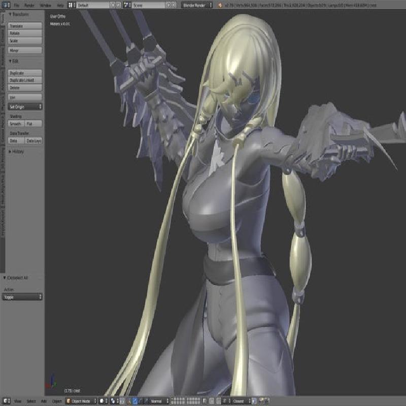406x406 pixels.
Task: Click the Info editor type icon at top-left
Action: 6,5
